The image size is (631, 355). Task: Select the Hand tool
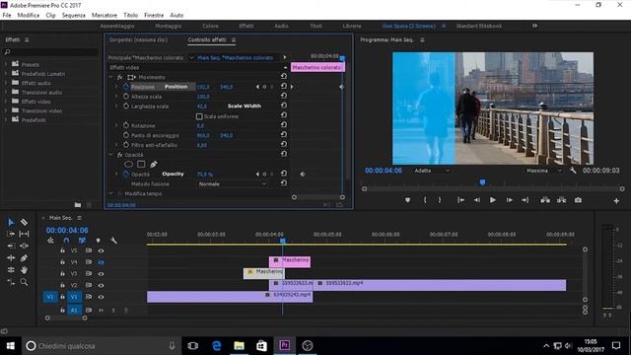[24, 269]
